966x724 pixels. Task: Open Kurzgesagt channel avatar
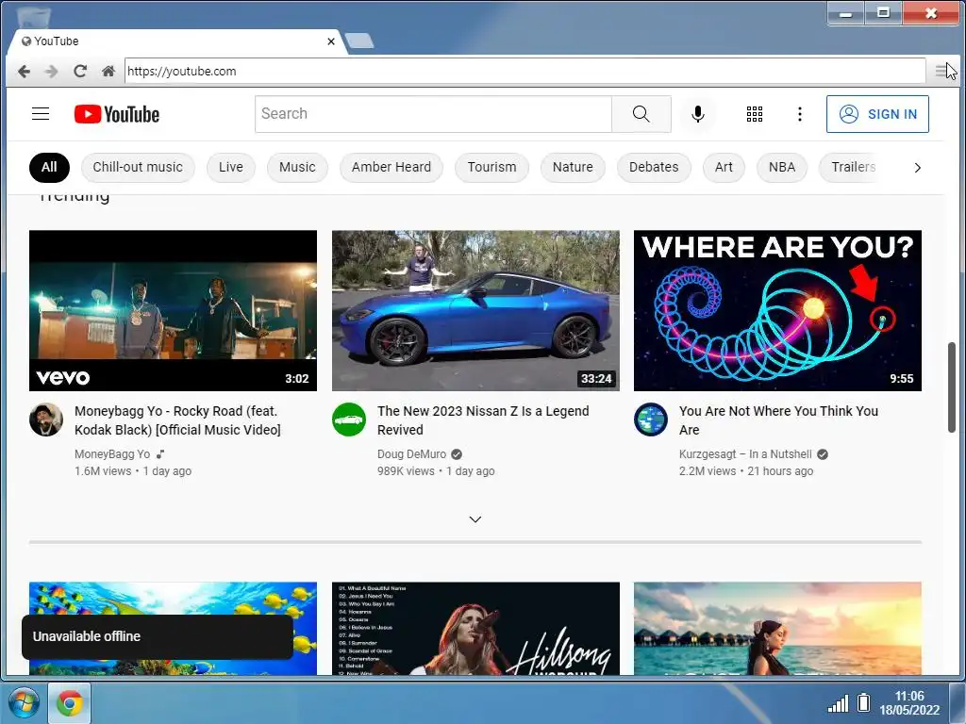(x=651, y=420)
